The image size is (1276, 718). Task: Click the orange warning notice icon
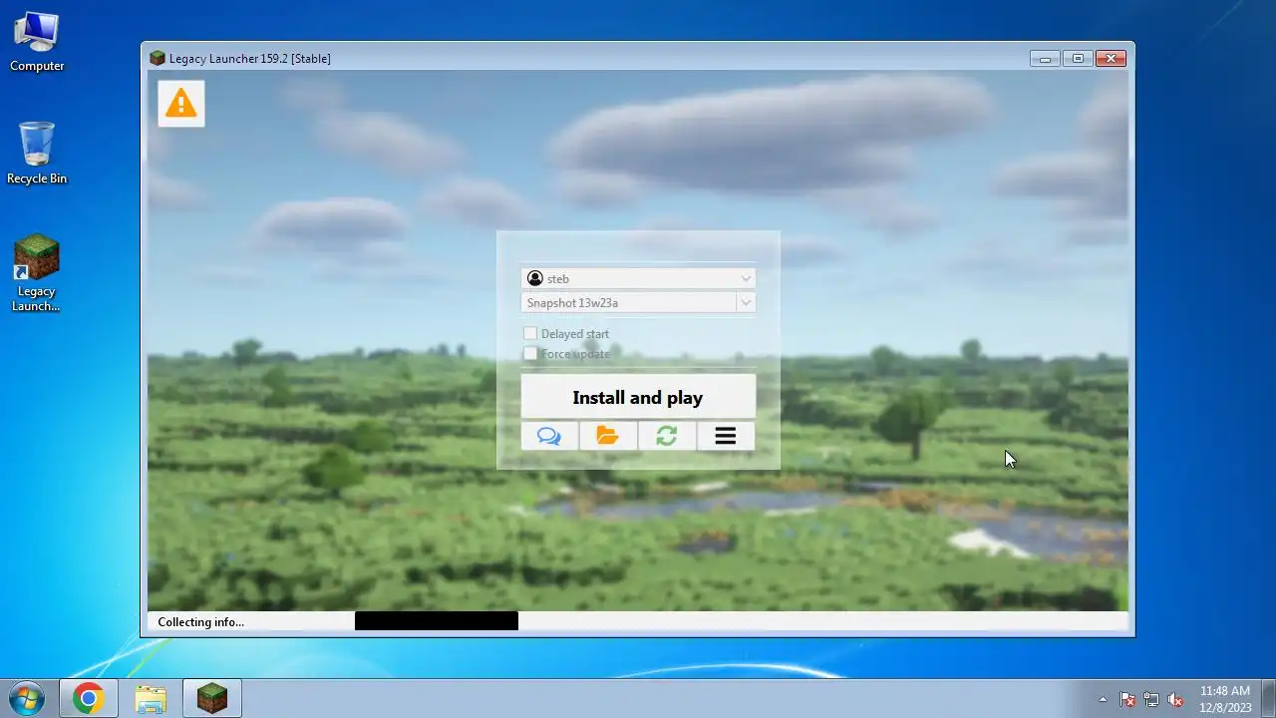pos(180,103)
